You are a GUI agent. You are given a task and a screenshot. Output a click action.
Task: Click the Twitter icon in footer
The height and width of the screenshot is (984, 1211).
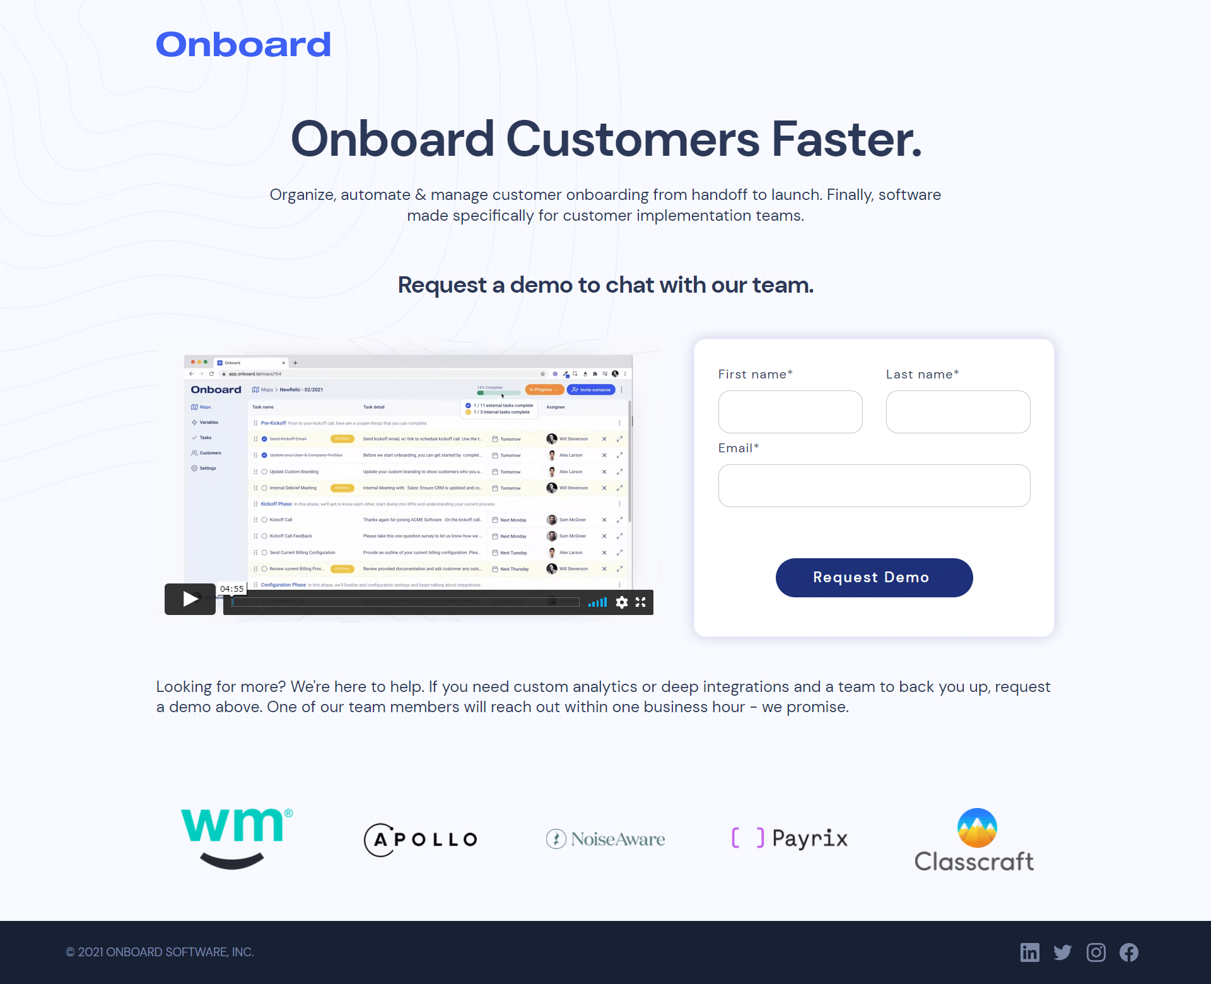click(x=1062, y=952)
